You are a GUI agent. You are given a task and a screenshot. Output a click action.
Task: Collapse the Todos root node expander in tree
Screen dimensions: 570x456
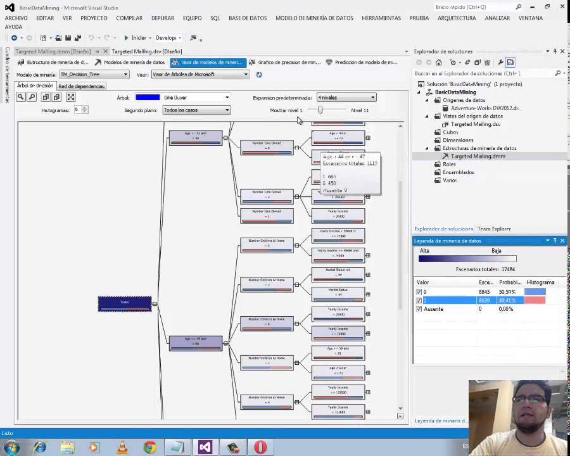(x=155, y=304)
